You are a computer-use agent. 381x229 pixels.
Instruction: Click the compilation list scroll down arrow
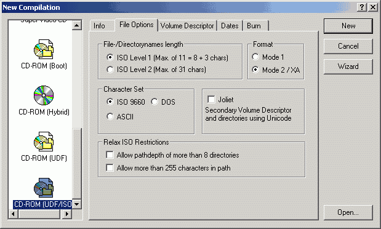[77, 204]
